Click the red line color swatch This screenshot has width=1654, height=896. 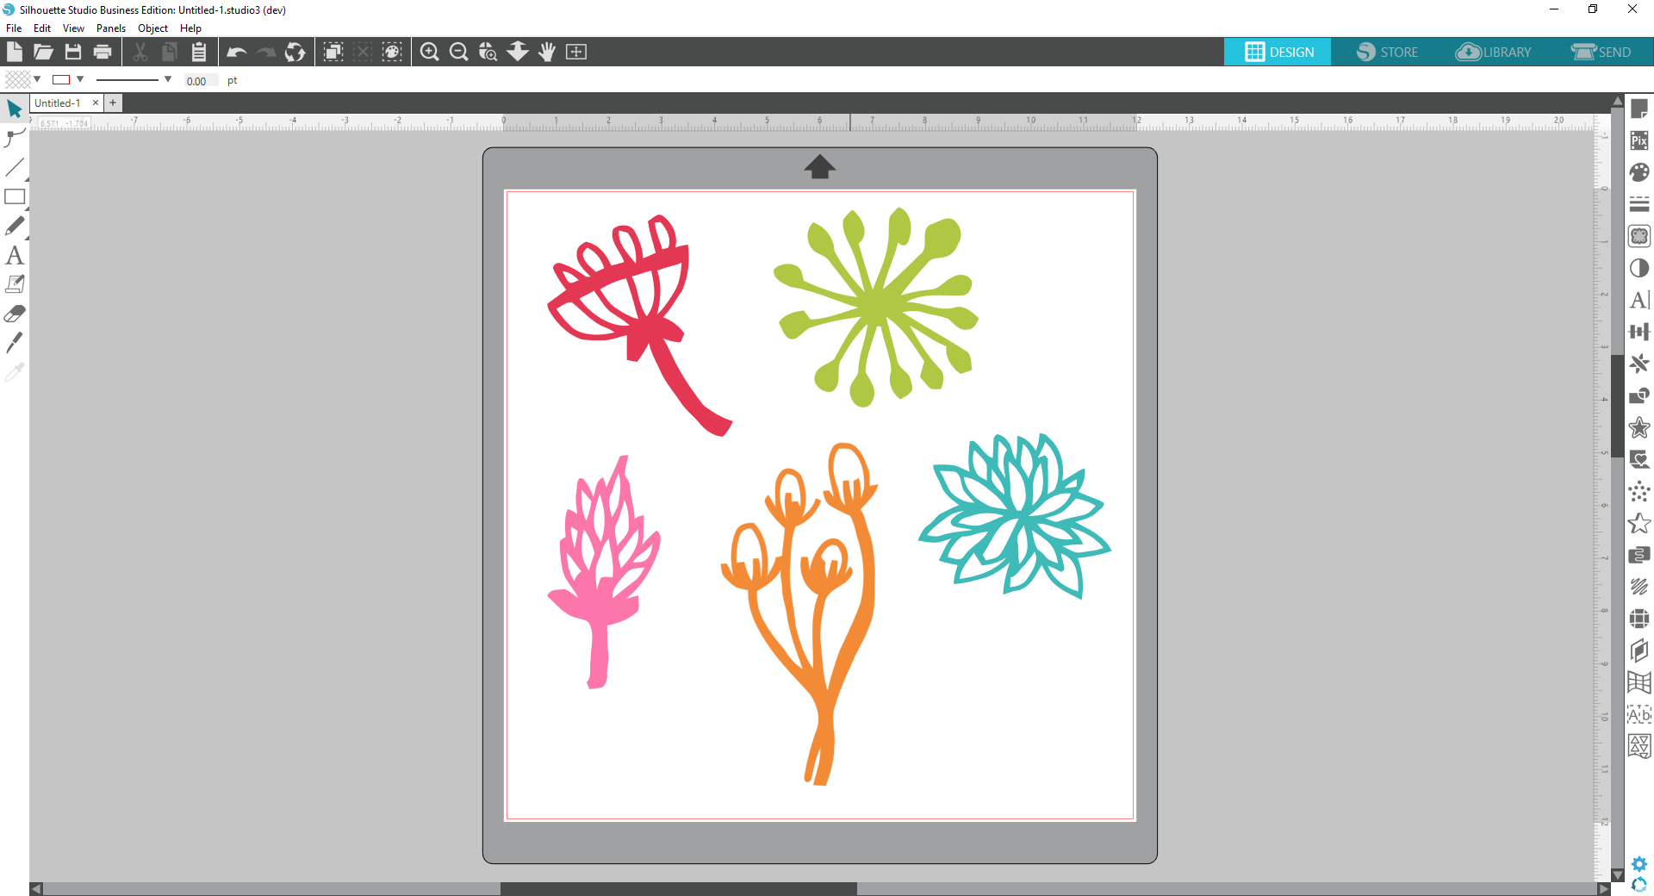[61, 80]
